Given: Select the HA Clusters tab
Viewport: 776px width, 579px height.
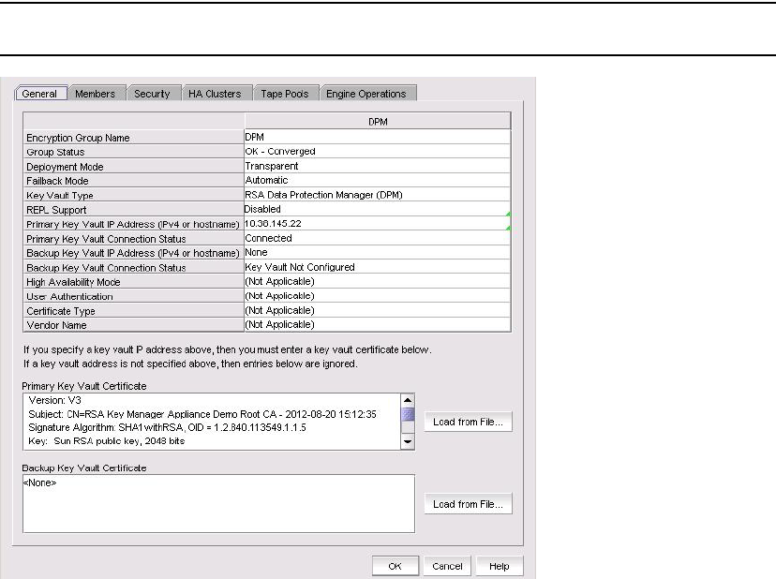Looking at the screenshot, I should pyautogui.click(x=215, y=94).
